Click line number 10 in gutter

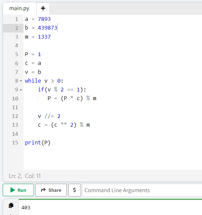(x=15, y=98)
